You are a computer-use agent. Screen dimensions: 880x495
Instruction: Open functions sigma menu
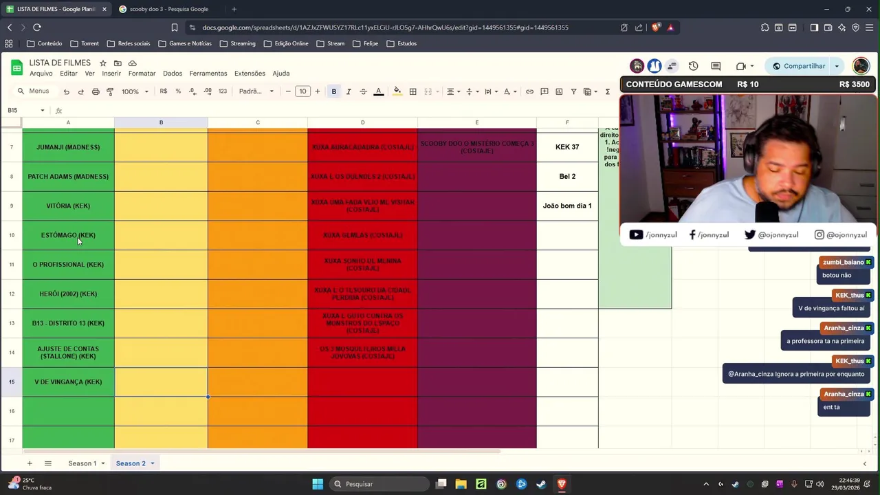click(x=607, y=91)
